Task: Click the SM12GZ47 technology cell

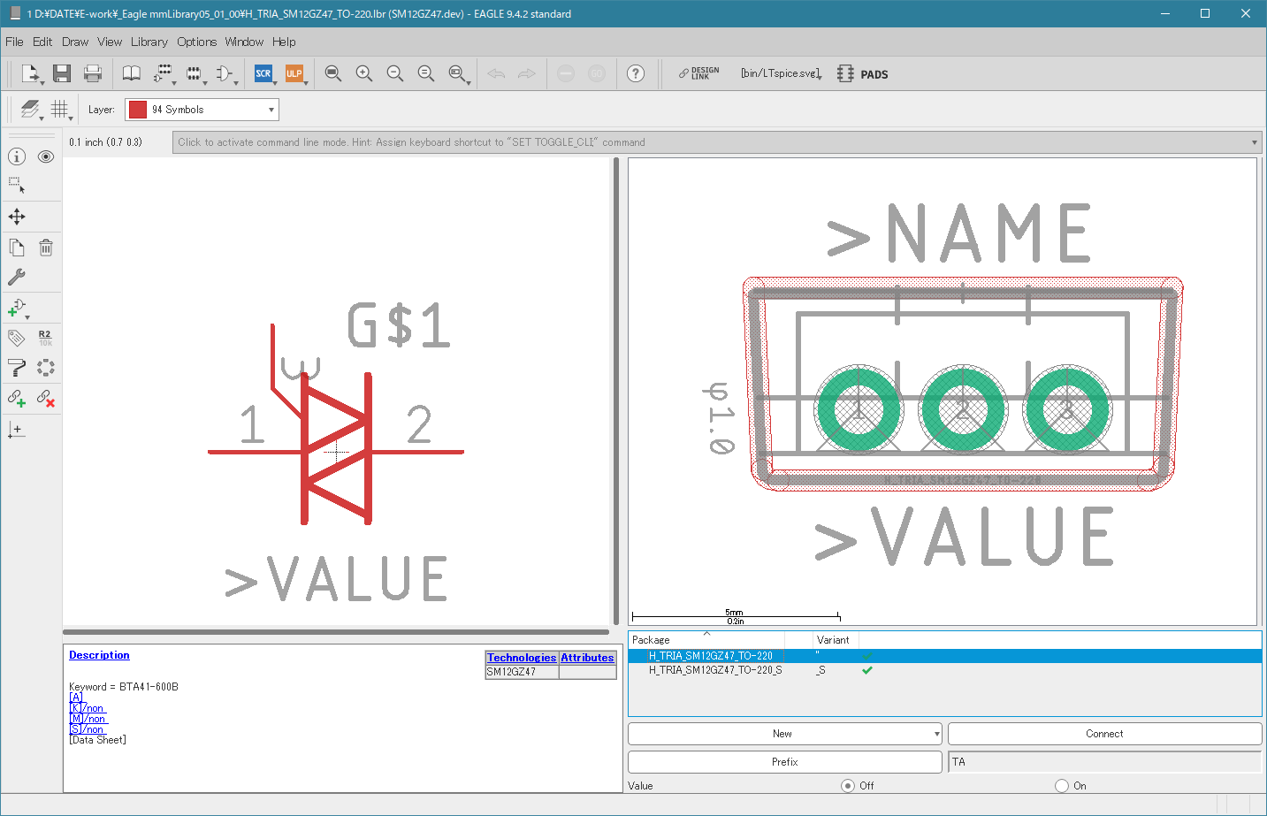Action: tap(522, 672)
